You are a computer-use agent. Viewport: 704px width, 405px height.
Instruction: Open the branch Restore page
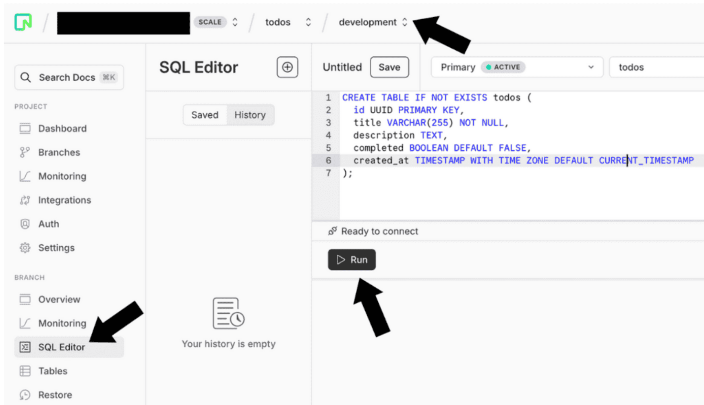tap(55, 395)
